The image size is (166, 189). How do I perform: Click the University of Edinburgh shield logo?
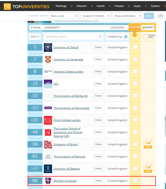48,96
